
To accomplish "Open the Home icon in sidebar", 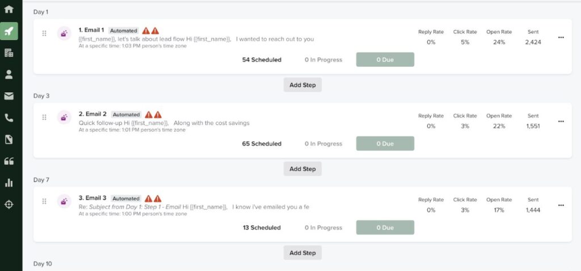I will (9, 9).
